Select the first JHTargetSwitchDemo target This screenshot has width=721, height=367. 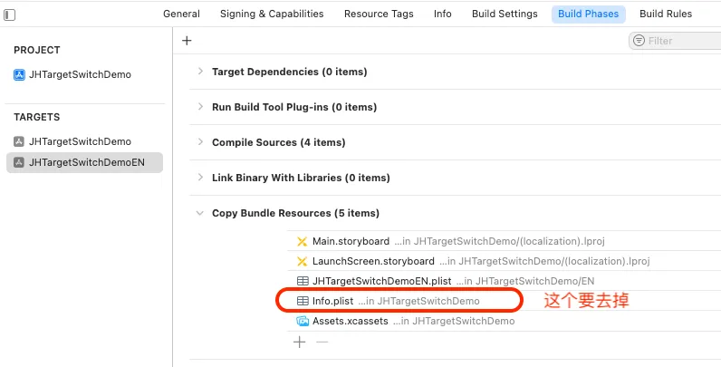point(80,141)
